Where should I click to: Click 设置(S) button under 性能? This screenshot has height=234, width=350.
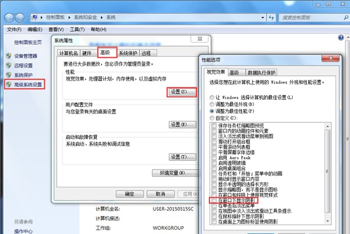[182, 92]
